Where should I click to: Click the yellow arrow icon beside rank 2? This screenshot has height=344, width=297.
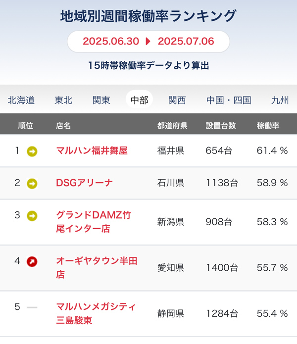(x=32, y=184)
